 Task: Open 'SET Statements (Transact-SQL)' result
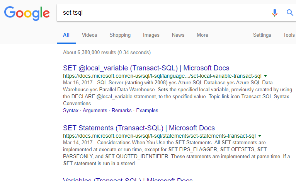point(139,128)
